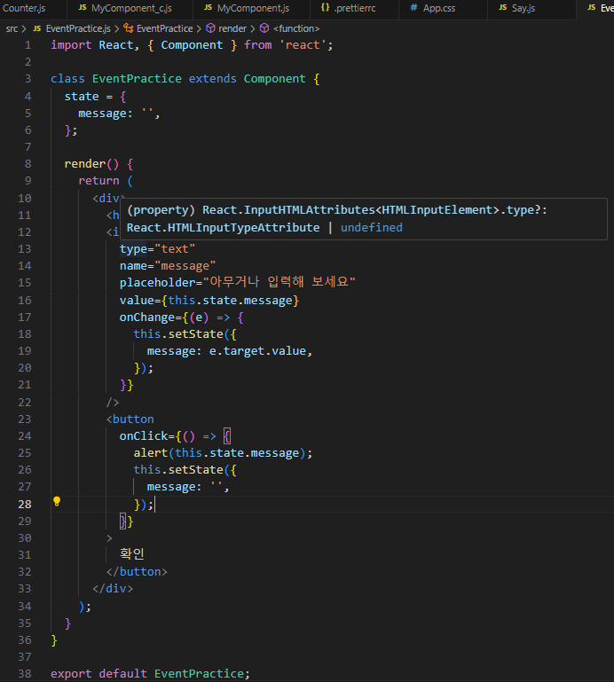The width and height of the screenshot is (614, 682).
Task: Open the MyComponent.js editor tab
Action: [252, 8]
